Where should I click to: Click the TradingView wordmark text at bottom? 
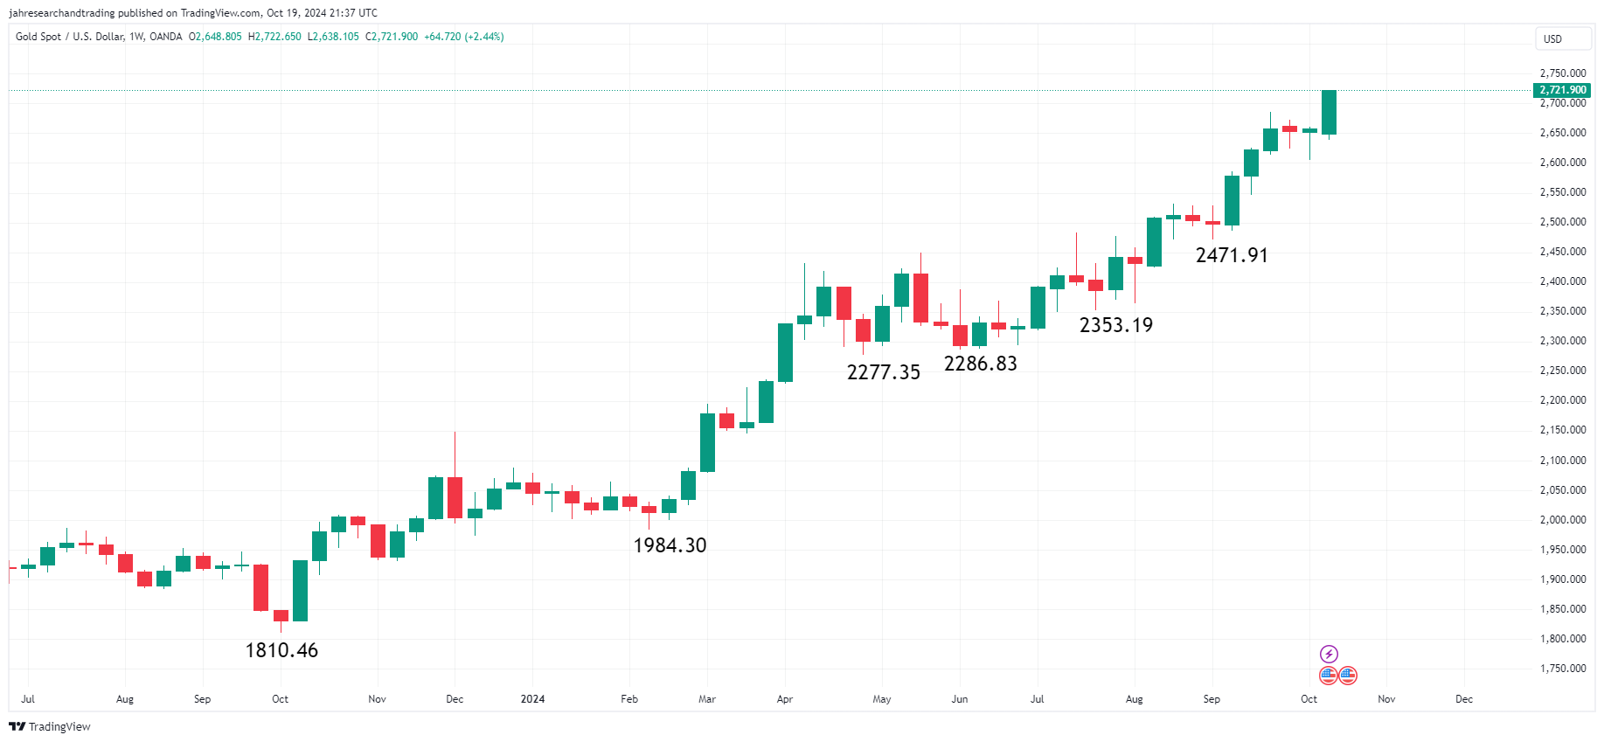tap(59, 727)
